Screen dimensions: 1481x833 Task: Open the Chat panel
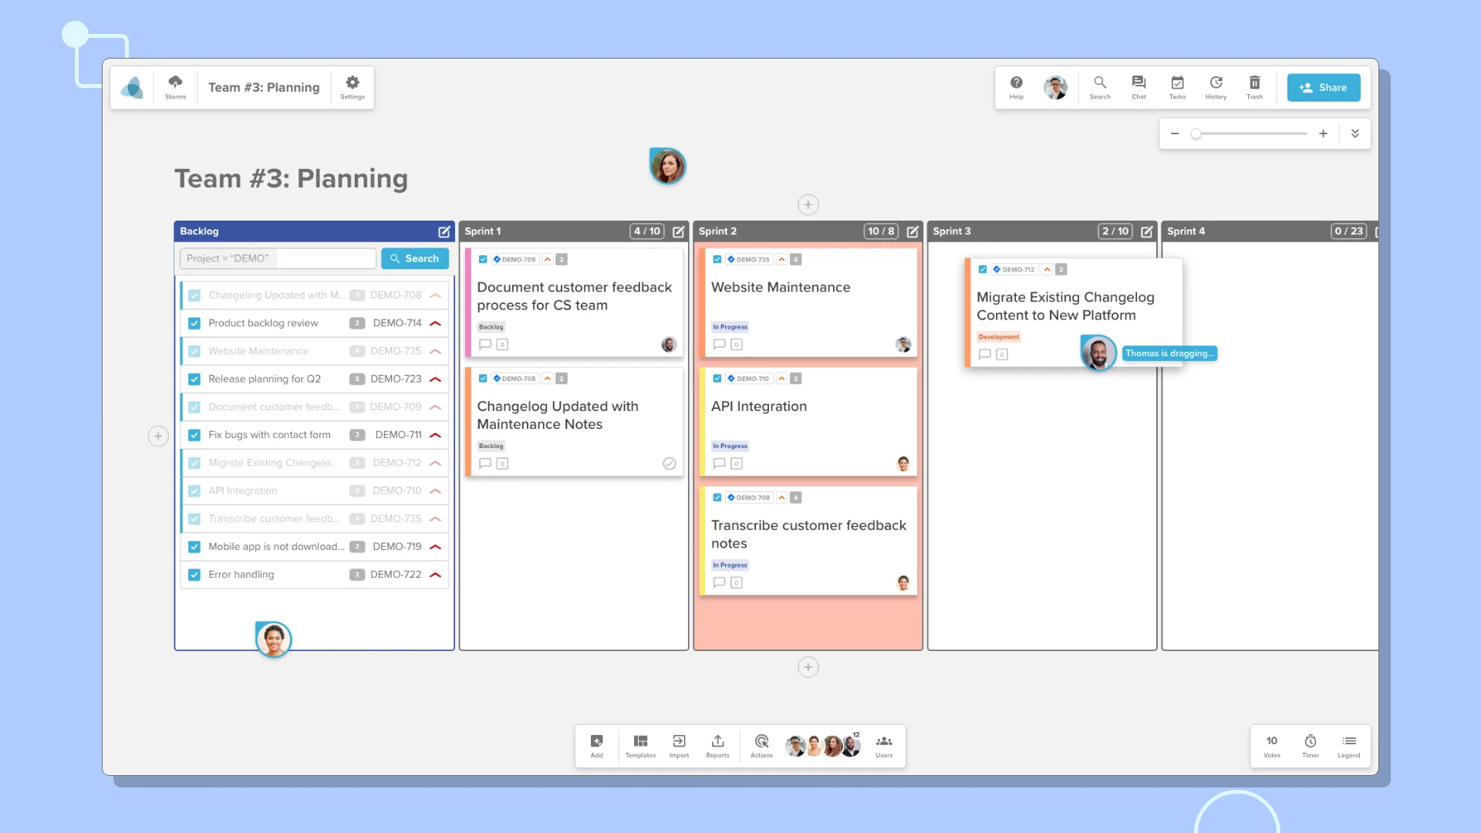point(1139,86)
